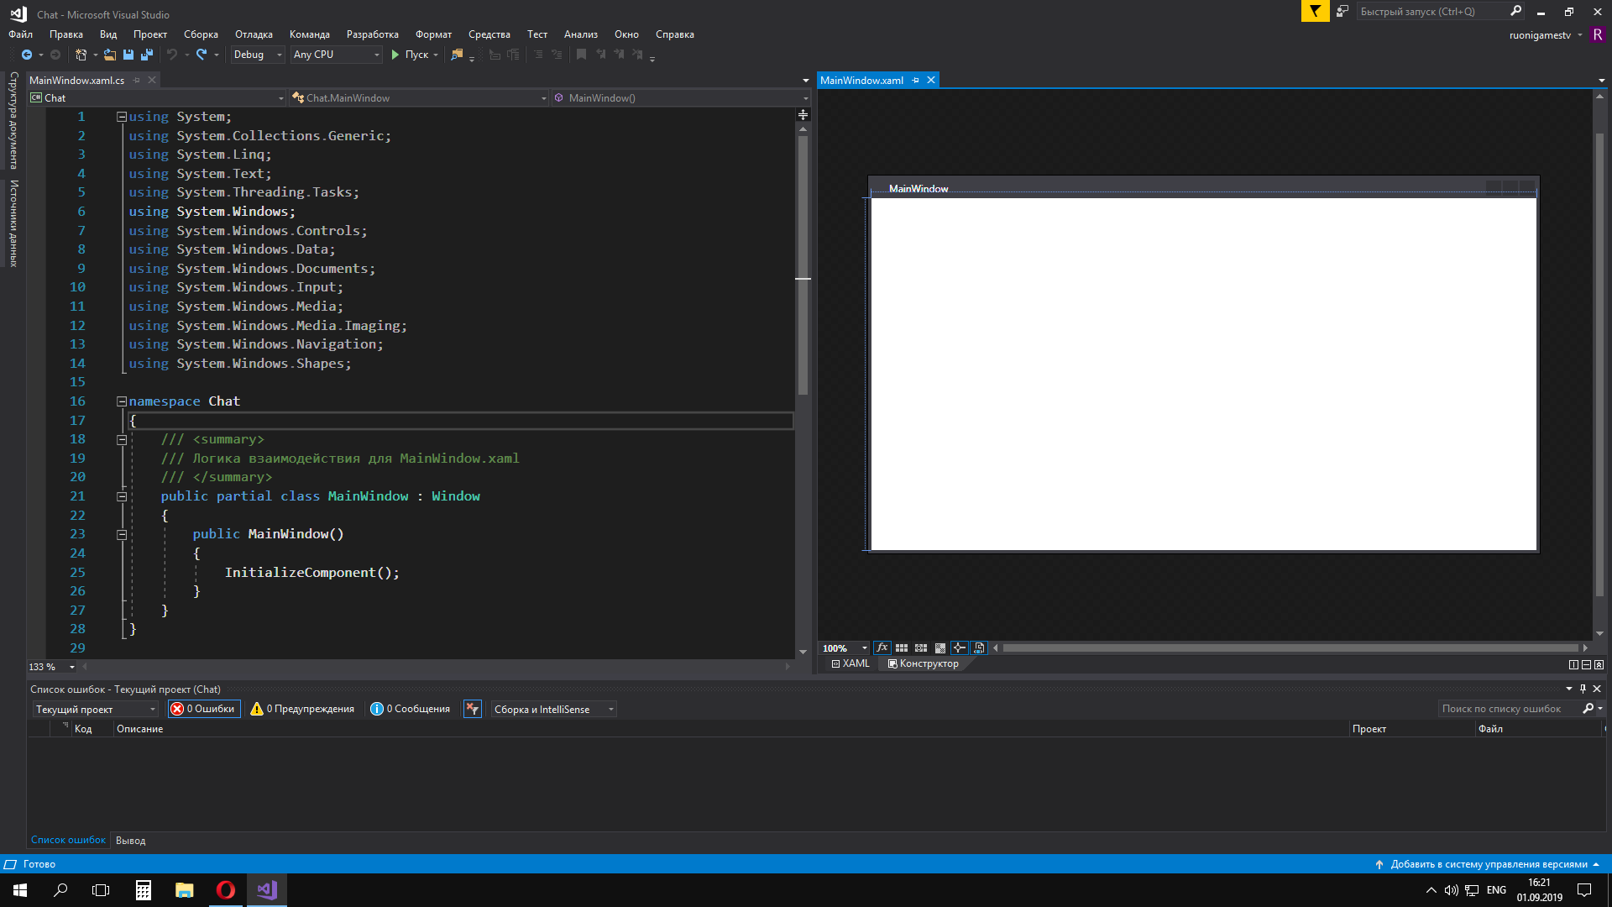Toggle the 0 Ошибки errors filter
The image size is (1612, 907).
click(x=203, y=710)
